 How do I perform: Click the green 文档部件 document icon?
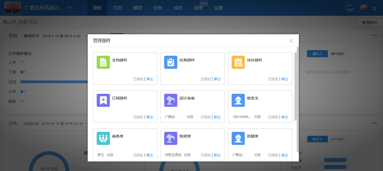coord(103,62)
